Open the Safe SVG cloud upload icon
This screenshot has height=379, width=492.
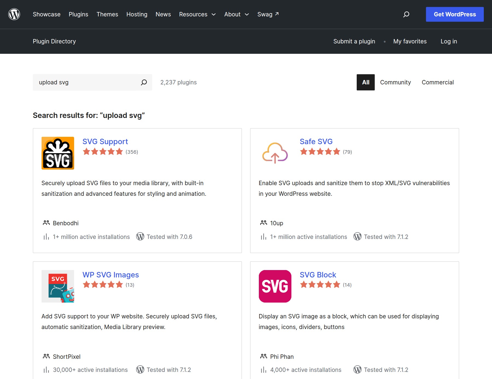pyautogui.click(x=275, y=153)
